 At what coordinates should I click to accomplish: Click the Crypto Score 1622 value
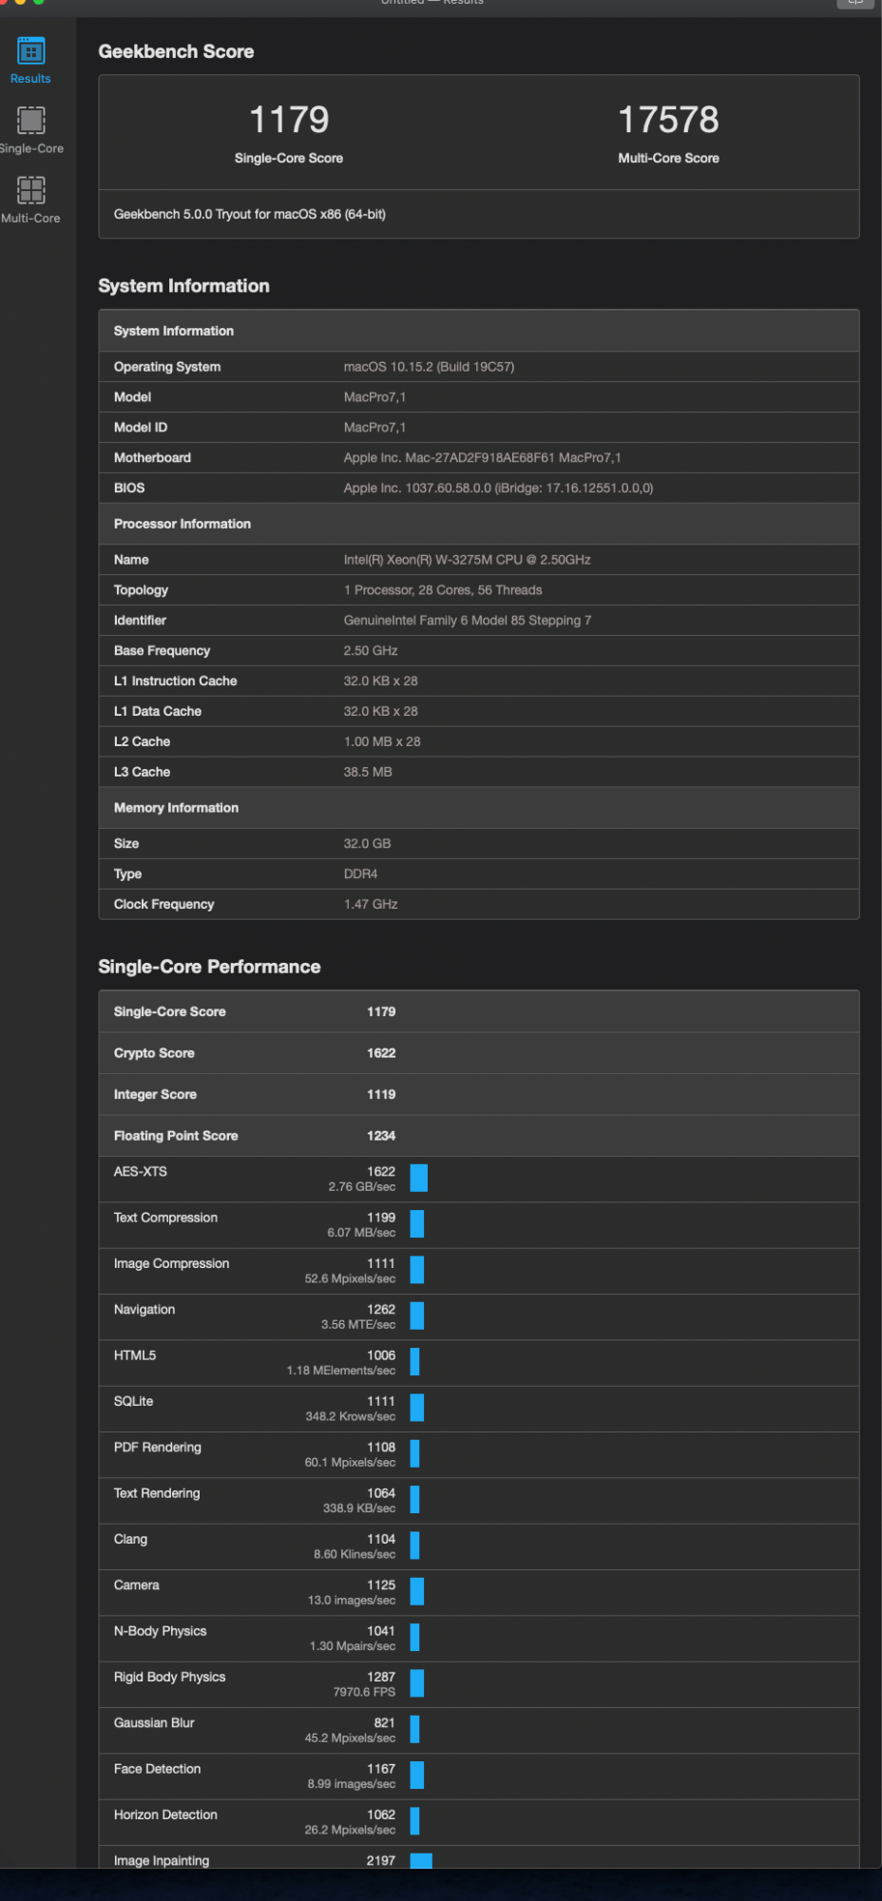pos(381,1053)
